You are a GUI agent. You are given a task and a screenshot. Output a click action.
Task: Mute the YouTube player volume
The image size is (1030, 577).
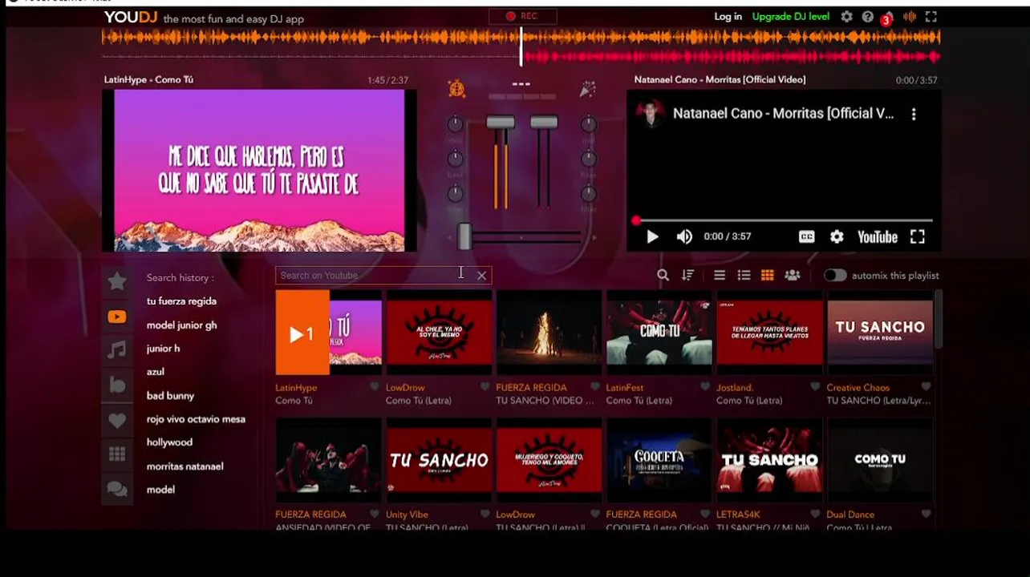click(684, 236)
